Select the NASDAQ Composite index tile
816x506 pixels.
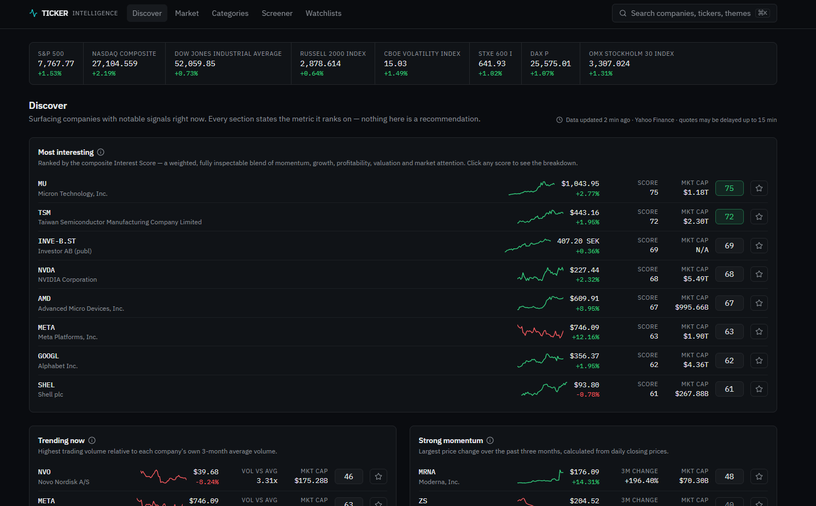124,63
